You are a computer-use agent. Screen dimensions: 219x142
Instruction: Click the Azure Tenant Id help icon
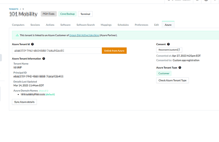pyautogui.click(x=32, y=44)
